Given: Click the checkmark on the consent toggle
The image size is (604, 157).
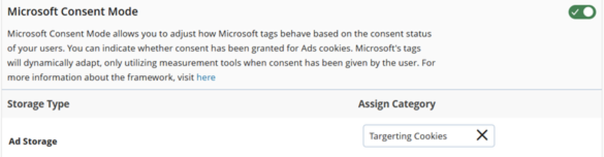Looking at the screenshot, I should click(574, 12).
